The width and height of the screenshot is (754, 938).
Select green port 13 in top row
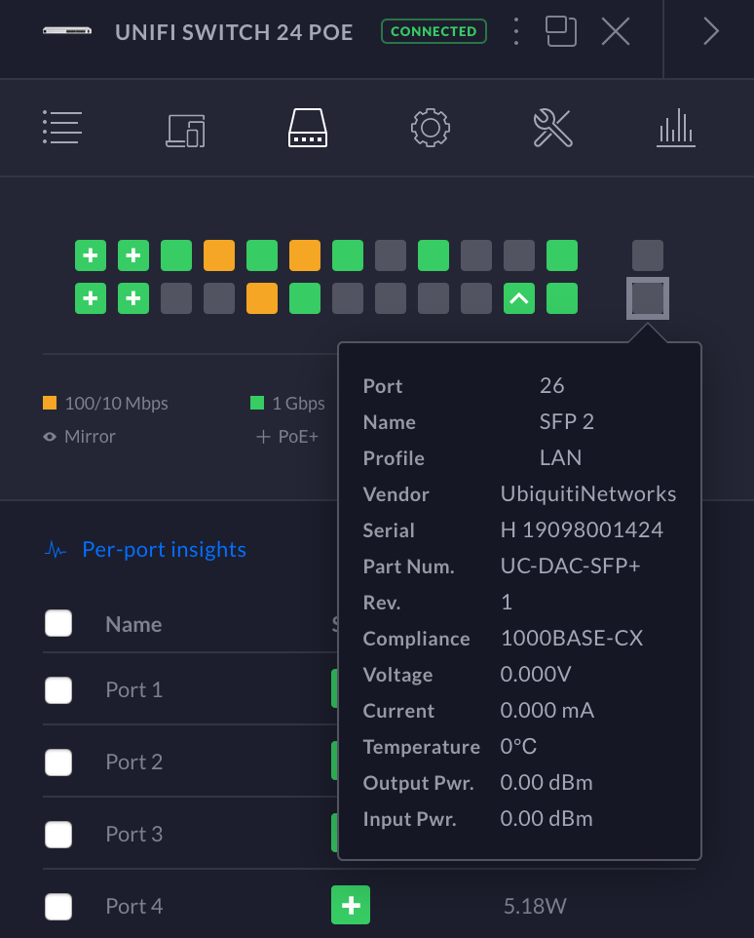click(x=348, y=255)
